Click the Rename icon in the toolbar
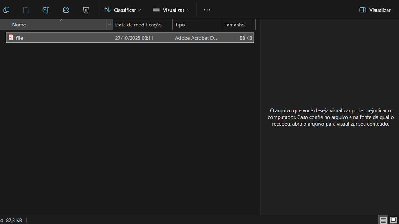The width and height of the screenshot is (399, 224). tap(46, 10)
